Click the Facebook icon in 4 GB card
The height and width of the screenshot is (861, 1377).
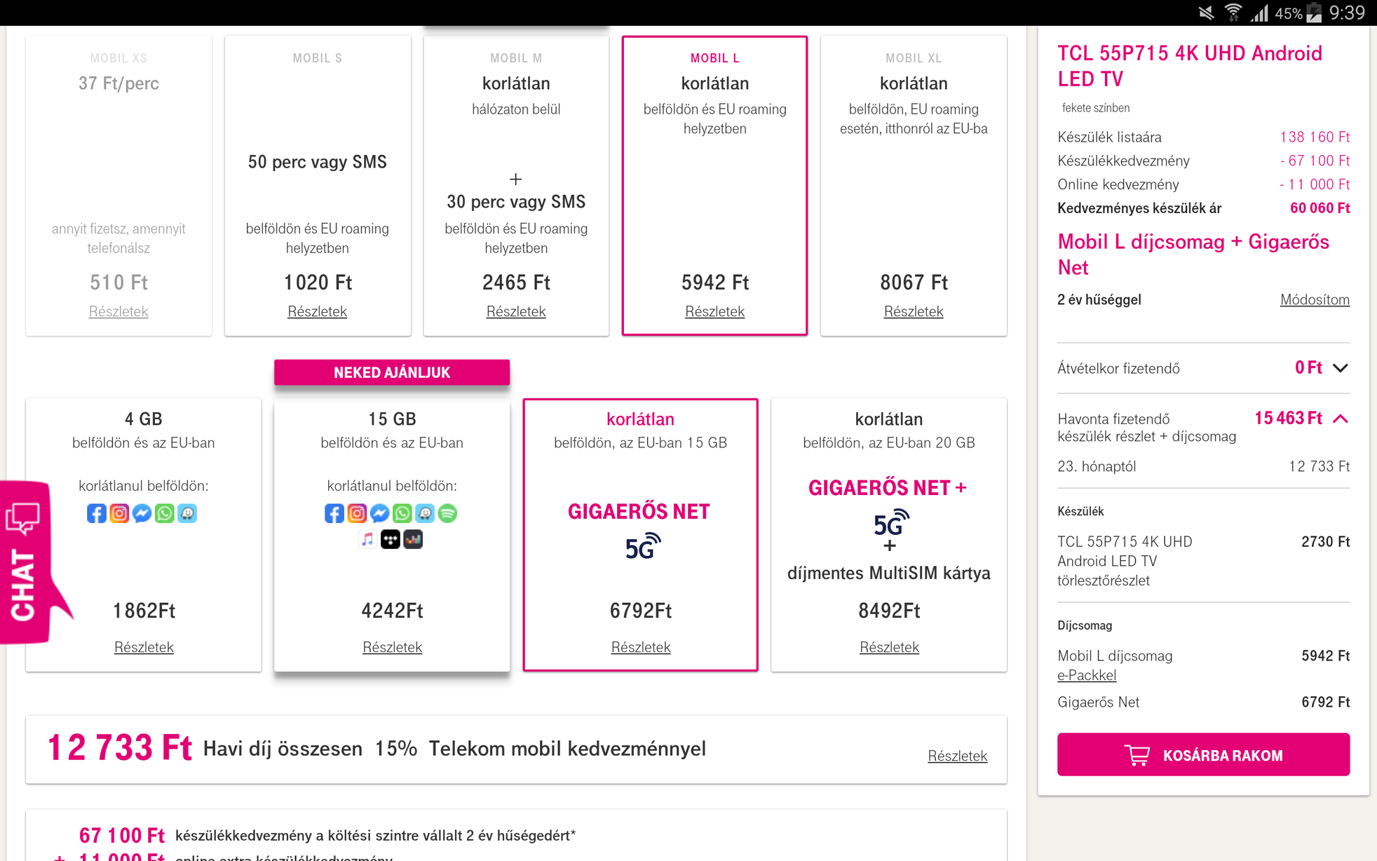point(97,513)
